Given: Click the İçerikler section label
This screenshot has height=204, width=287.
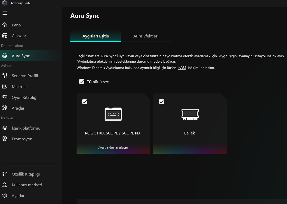Looking at the screenshot, I should 7,118.
